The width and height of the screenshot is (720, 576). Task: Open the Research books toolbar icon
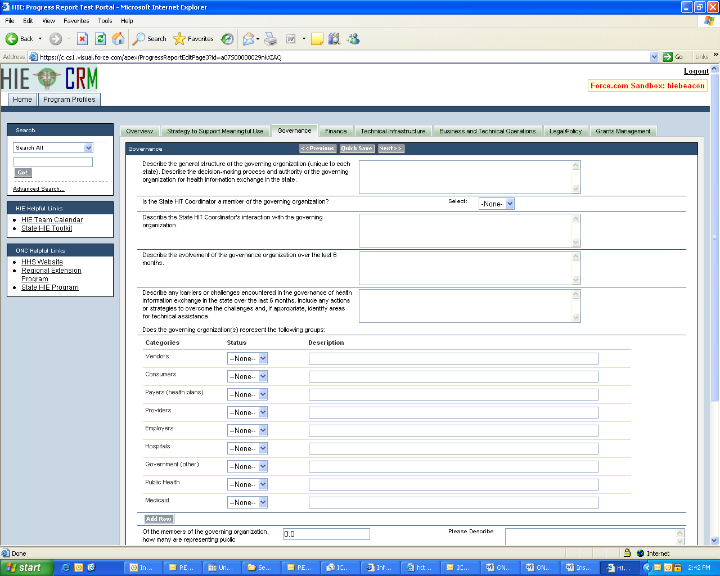coord(334,39)
